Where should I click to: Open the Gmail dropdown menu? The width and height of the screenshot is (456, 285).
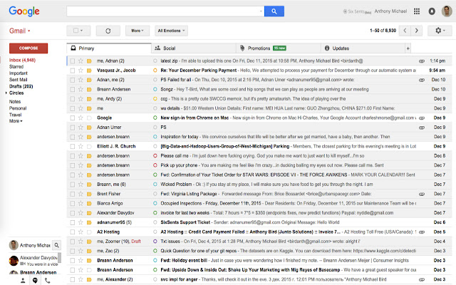19,31
